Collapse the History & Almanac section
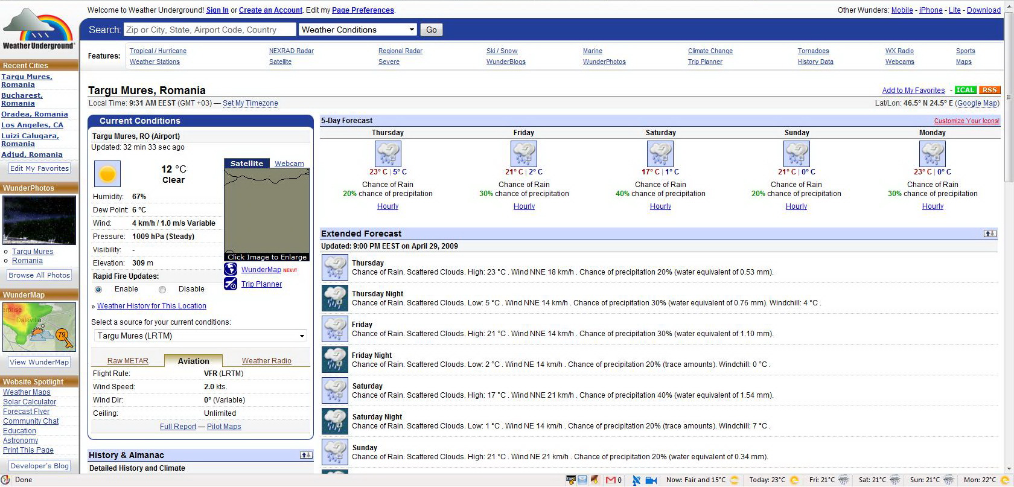The image size is (1014, 487). click(306, 455)
